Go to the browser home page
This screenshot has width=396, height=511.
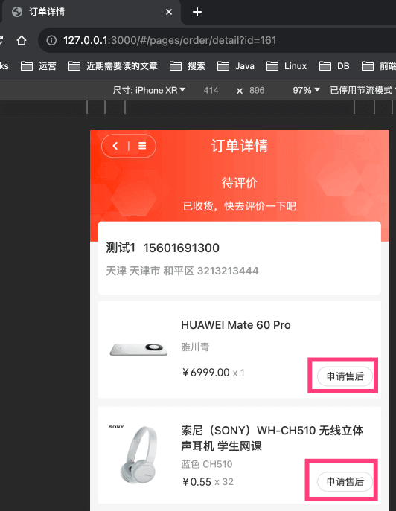[22, 40]
